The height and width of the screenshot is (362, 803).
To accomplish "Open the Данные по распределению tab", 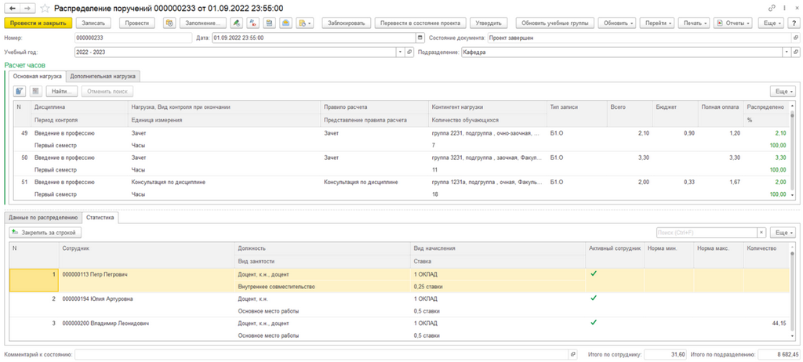I will pyautogui.click(x=42, y=218).
